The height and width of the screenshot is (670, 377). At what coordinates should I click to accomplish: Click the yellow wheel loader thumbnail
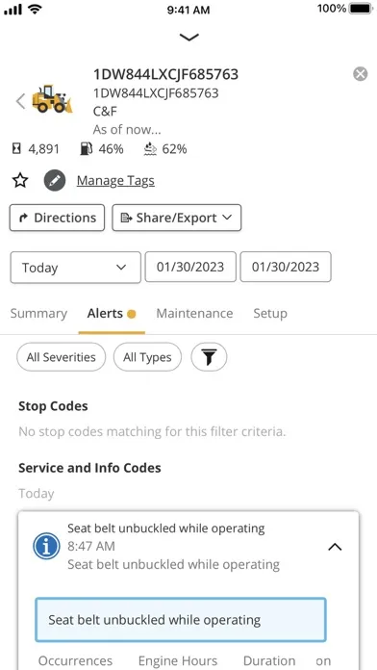click(52, 99)
